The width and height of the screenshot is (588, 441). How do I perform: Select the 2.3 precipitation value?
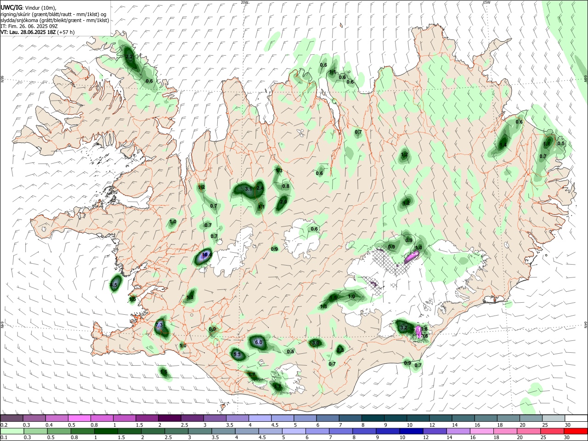[340, 350]
